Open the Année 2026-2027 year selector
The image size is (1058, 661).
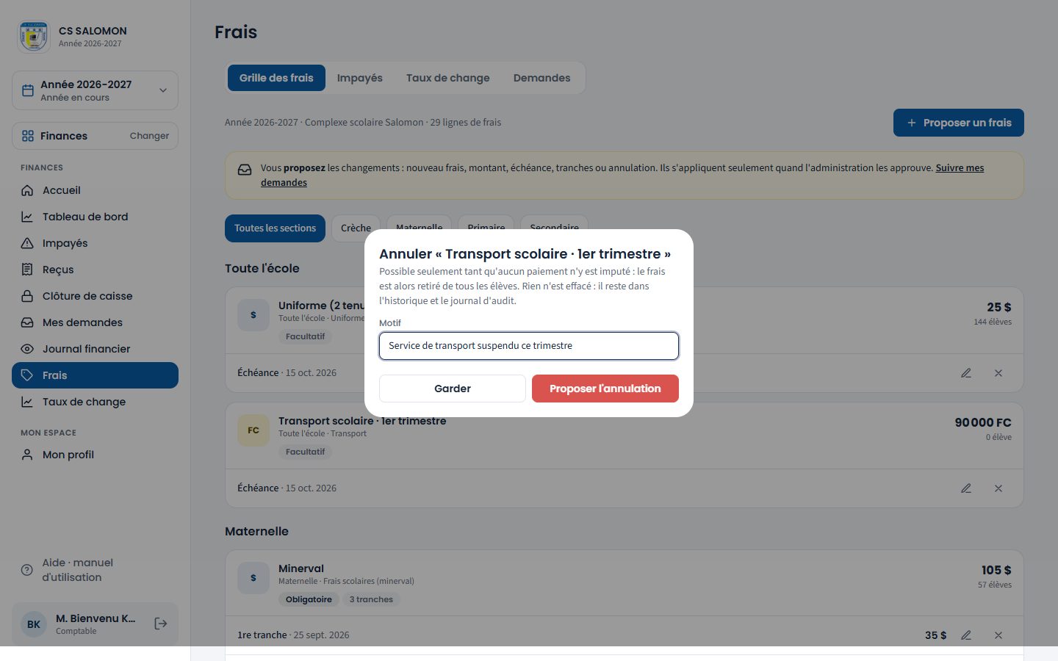(x=95, y=90)
